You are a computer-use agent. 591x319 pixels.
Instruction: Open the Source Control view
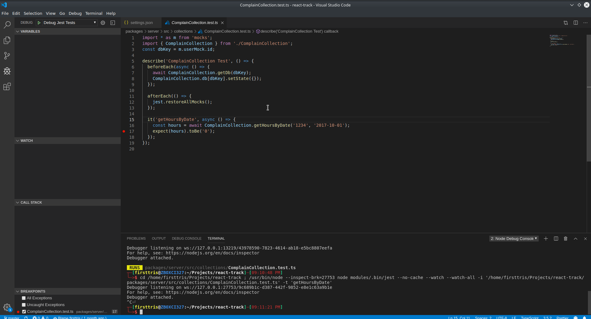(7, 56)
